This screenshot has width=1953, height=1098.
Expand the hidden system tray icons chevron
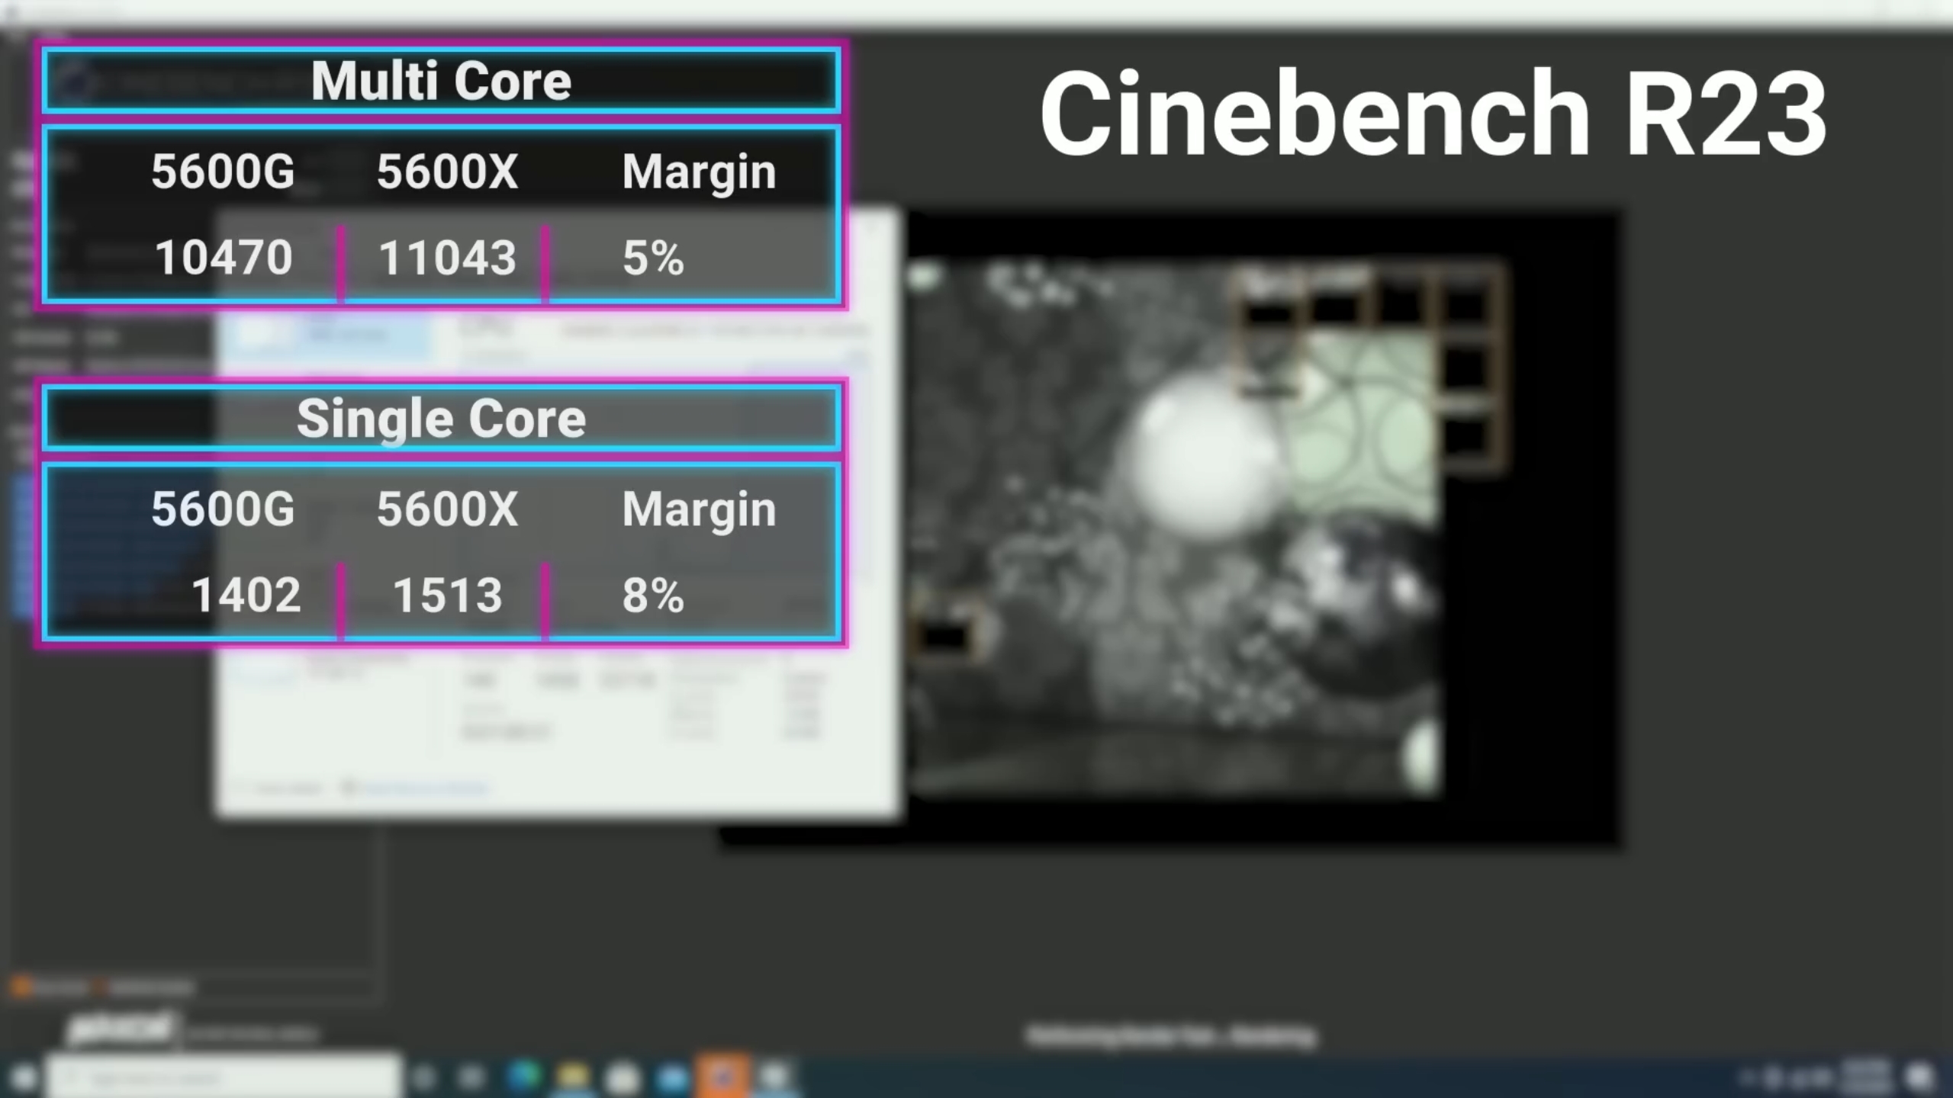pos(1747,1077)
